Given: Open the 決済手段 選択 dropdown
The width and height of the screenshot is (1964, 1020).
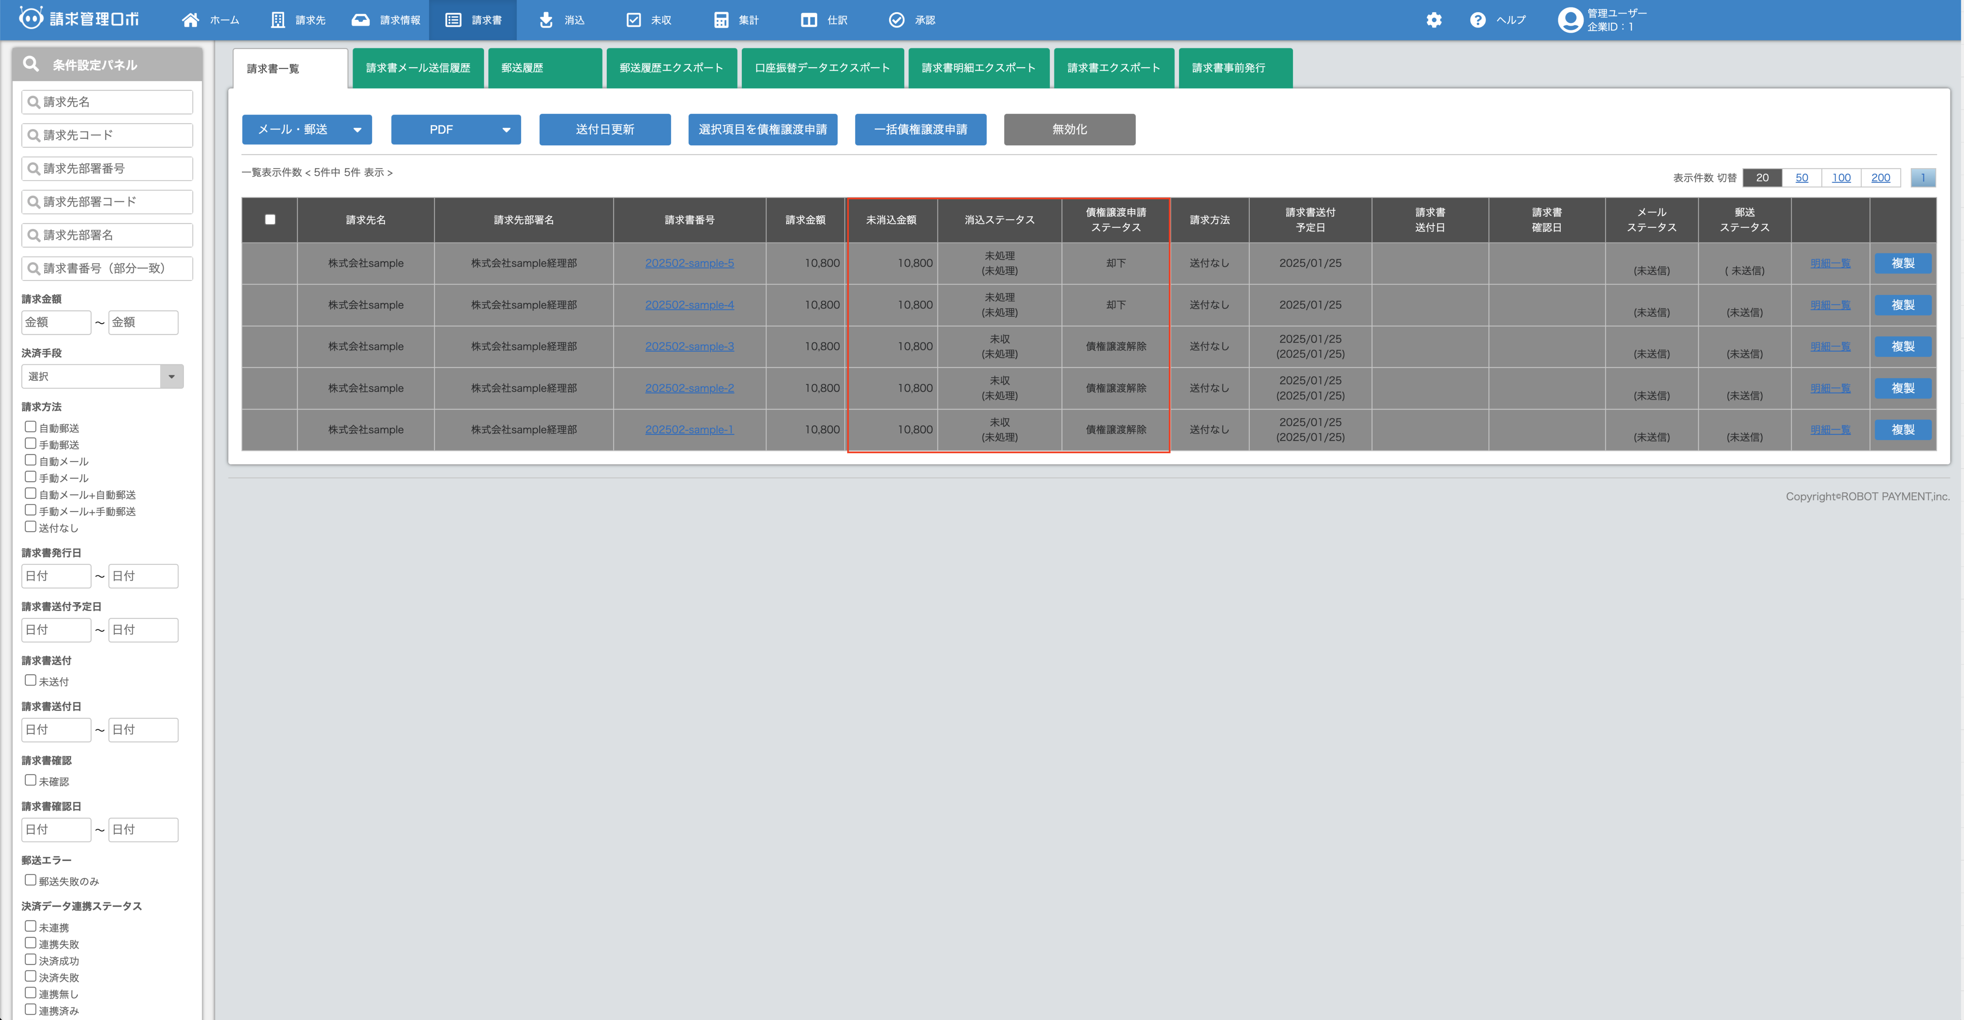Looking at the screenshot, I should [x=102, y=376].
